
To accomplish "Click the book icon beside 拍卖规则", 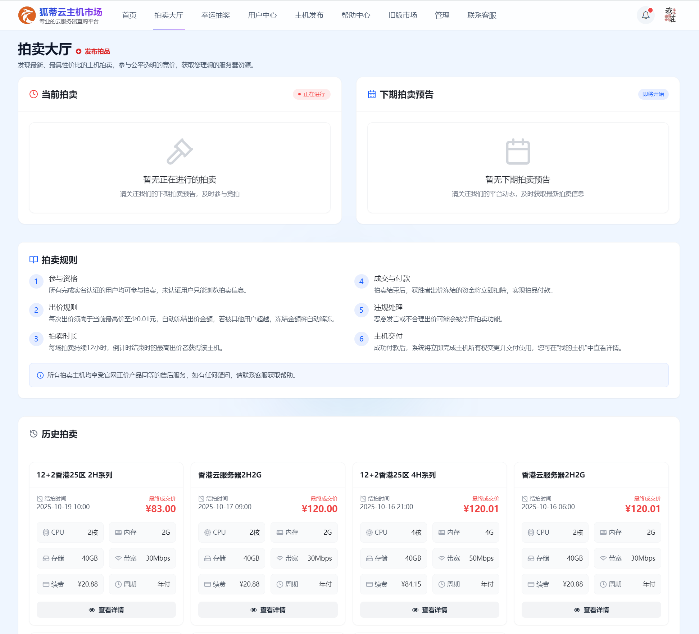I will click(33, 260).
